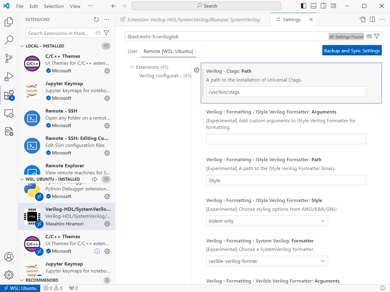The image size is (390, 292).
Task: Filter extensions with funnel icon
Action: click(x=106, y=33)
